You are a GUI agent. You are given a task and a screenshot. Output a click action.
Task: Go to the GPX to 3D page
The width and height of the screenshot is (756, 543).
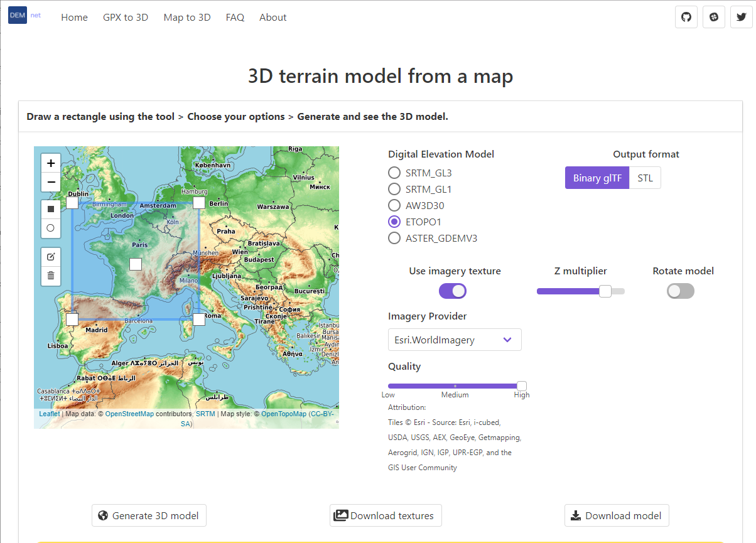(x=126, y=17)
